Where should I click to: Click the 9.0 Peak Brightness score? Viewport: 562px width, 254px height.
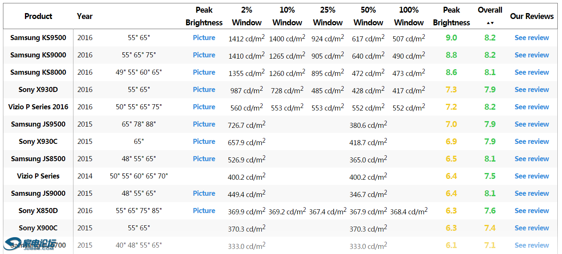point(451,38)
